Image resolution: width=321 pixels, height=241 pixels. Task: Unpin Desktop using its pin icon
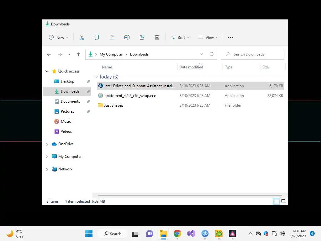point(88,81)
